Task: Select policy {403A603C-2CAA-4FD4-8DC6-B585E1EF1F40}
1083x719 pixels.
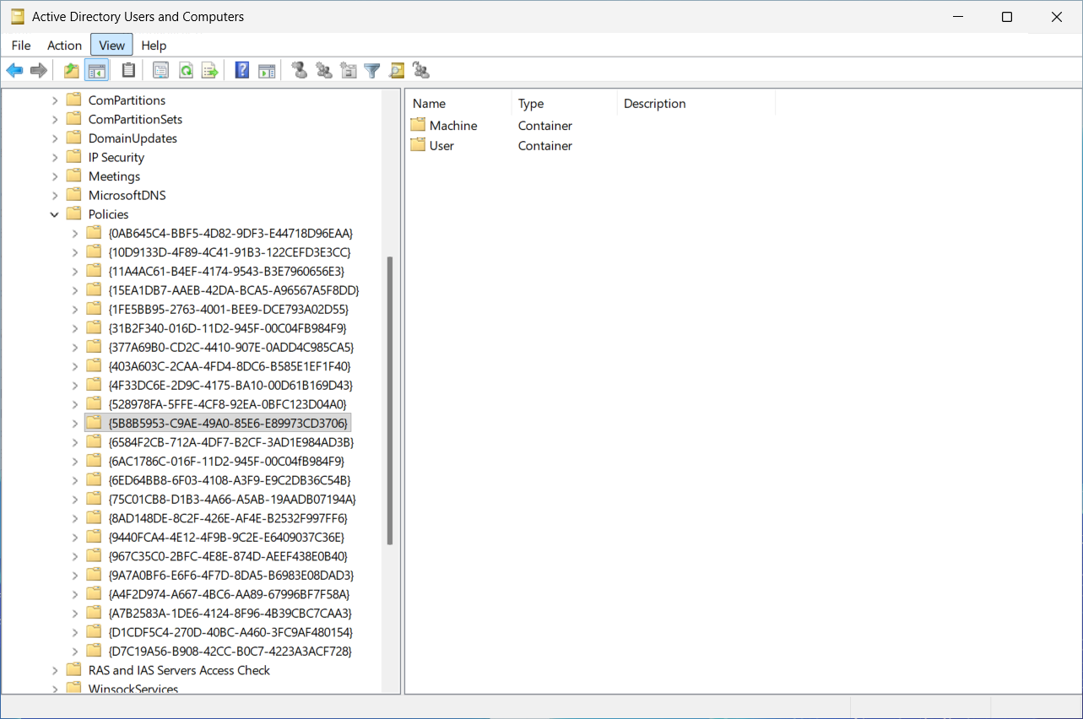Action: point(230,366)
